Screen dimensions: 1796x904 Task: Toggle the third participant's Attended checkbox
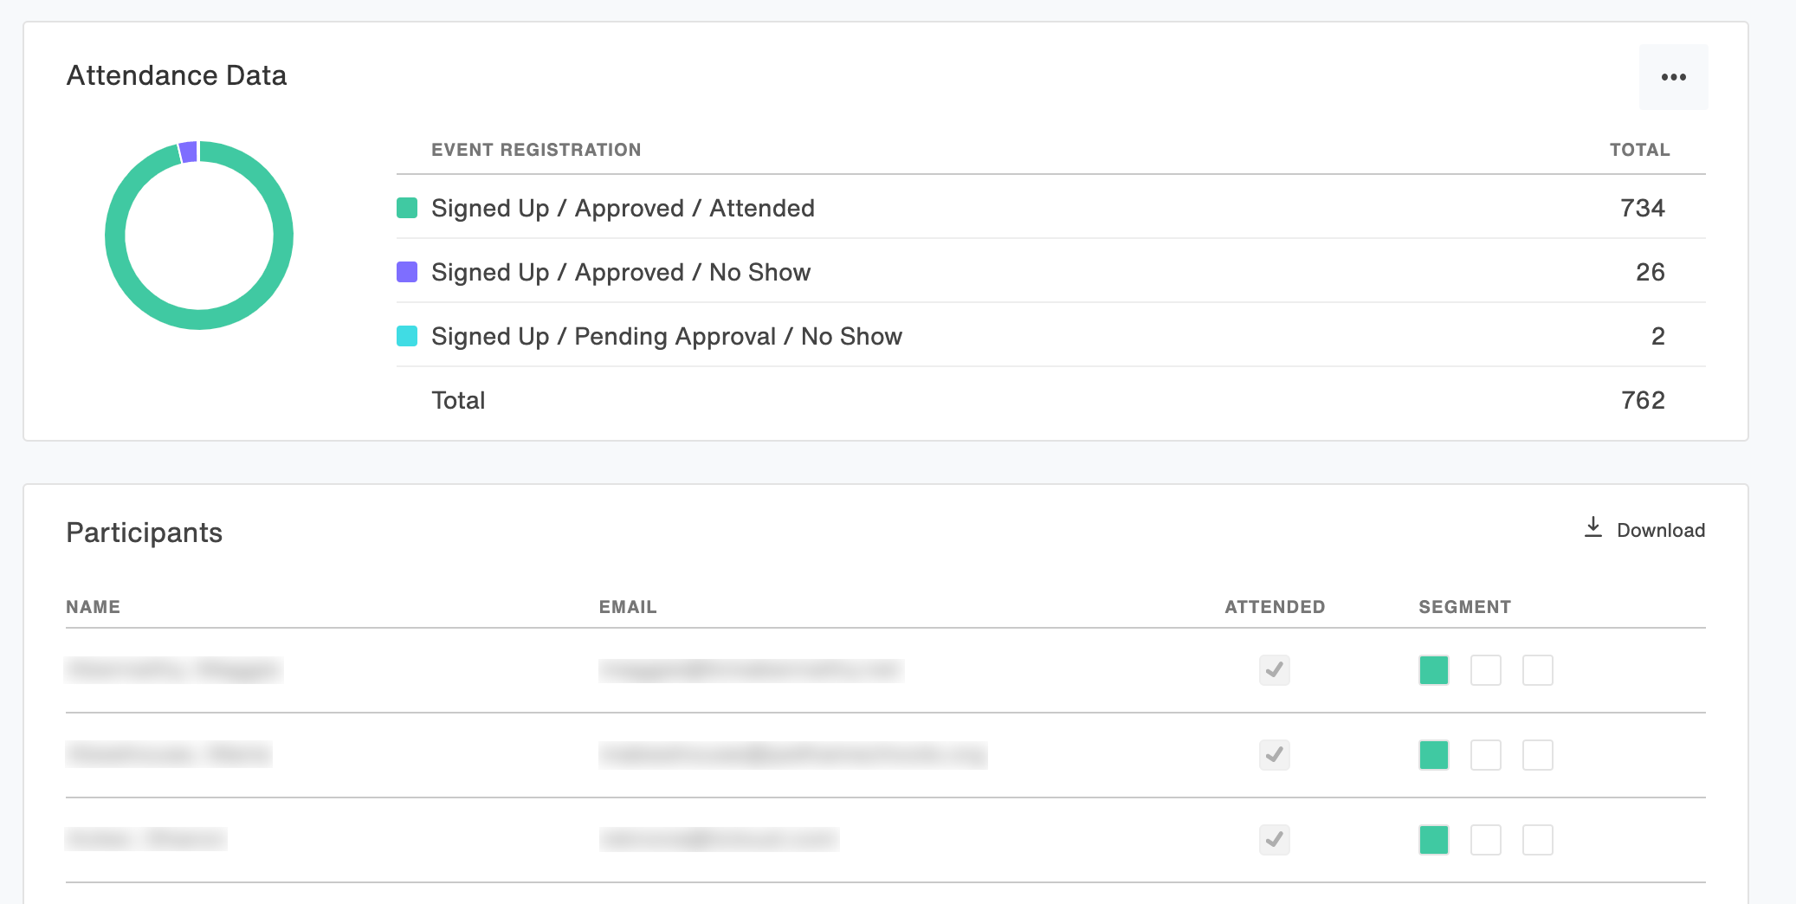click(1274, 840)
